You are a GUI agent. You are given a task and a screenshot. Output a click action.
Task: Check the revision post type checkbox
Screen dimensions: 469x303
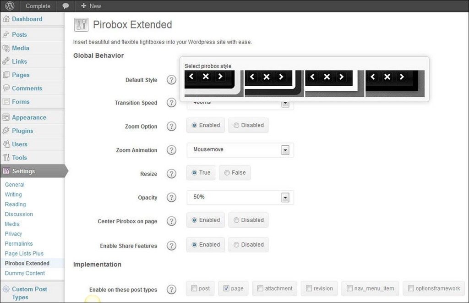pyautogui.click(x=309, y=288)
